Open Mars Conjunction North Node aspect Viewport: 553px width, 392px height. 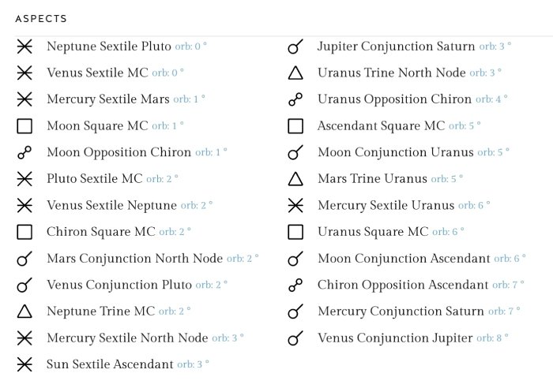(134, 259)
